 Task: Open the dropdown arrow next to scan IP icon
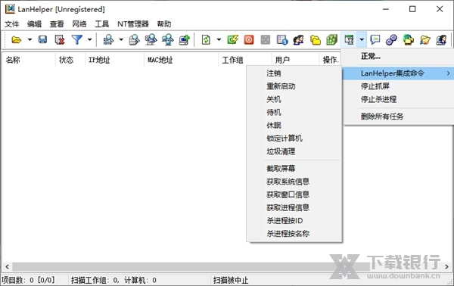click(121, 39)
